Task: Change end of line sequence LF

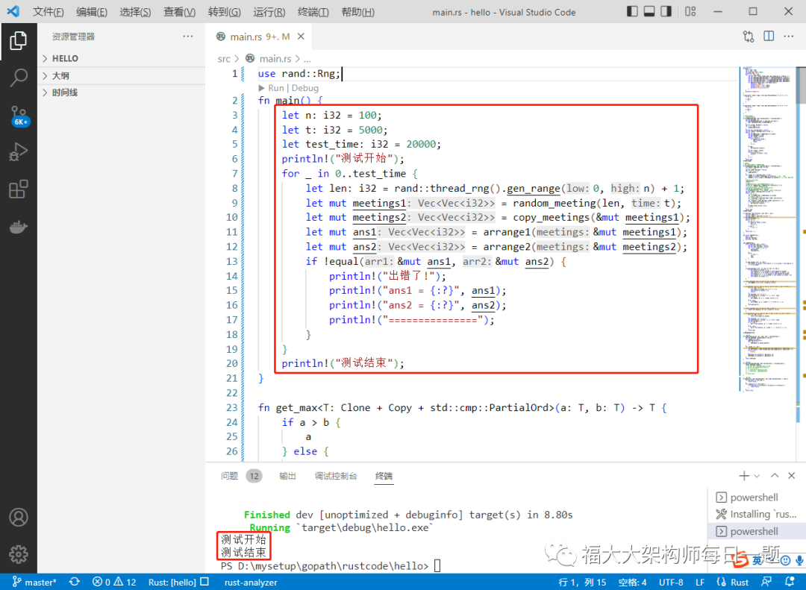Action: [x=700, y=583]
